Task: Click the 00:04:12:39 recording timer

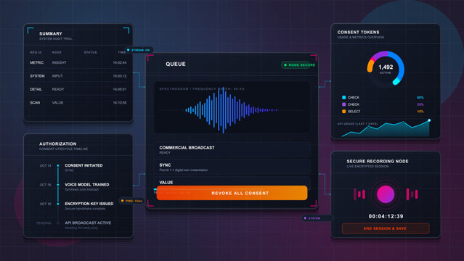Action: [386, 216]
